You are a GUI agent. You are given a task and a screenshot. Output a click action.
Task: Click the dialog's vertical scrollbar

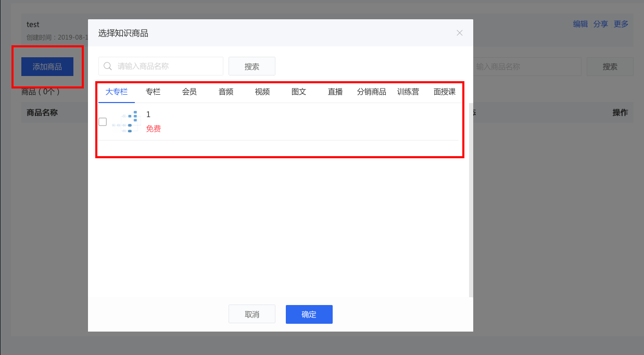click(x=471, y=200)
